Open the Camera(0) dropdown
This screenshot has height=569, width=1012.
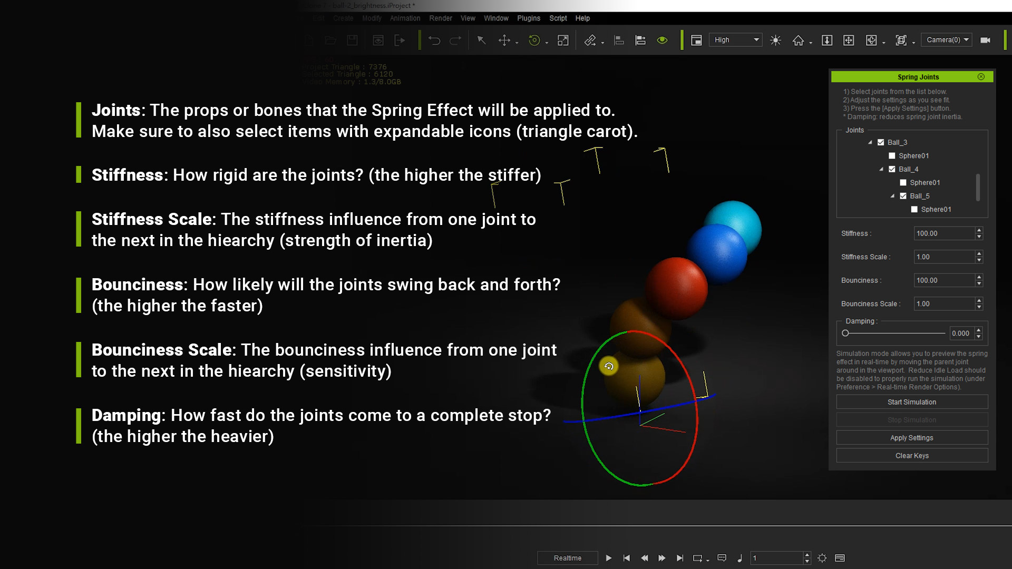(947, 40)
